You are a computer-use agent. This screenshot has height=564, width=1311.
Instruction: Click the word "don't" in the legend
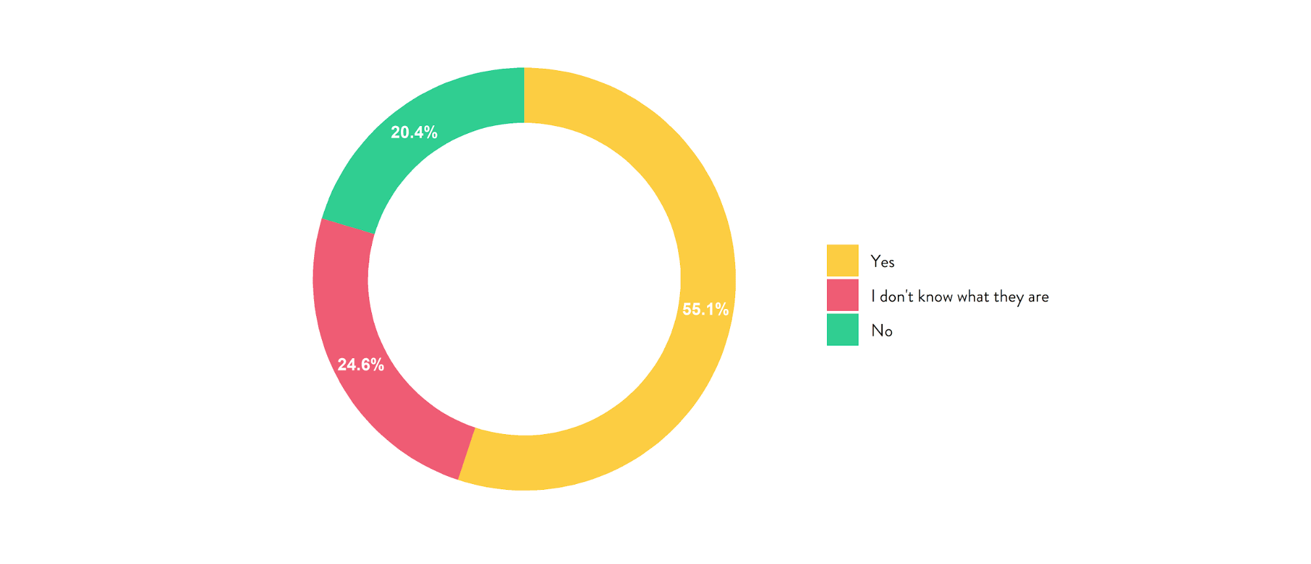point(896,296)
